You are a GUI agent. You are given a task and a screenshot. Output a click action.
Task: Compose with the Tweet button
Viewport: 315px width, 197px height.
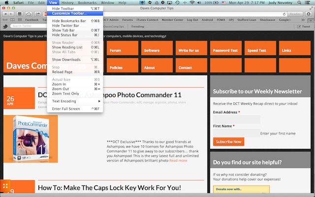tap(304, 27)
